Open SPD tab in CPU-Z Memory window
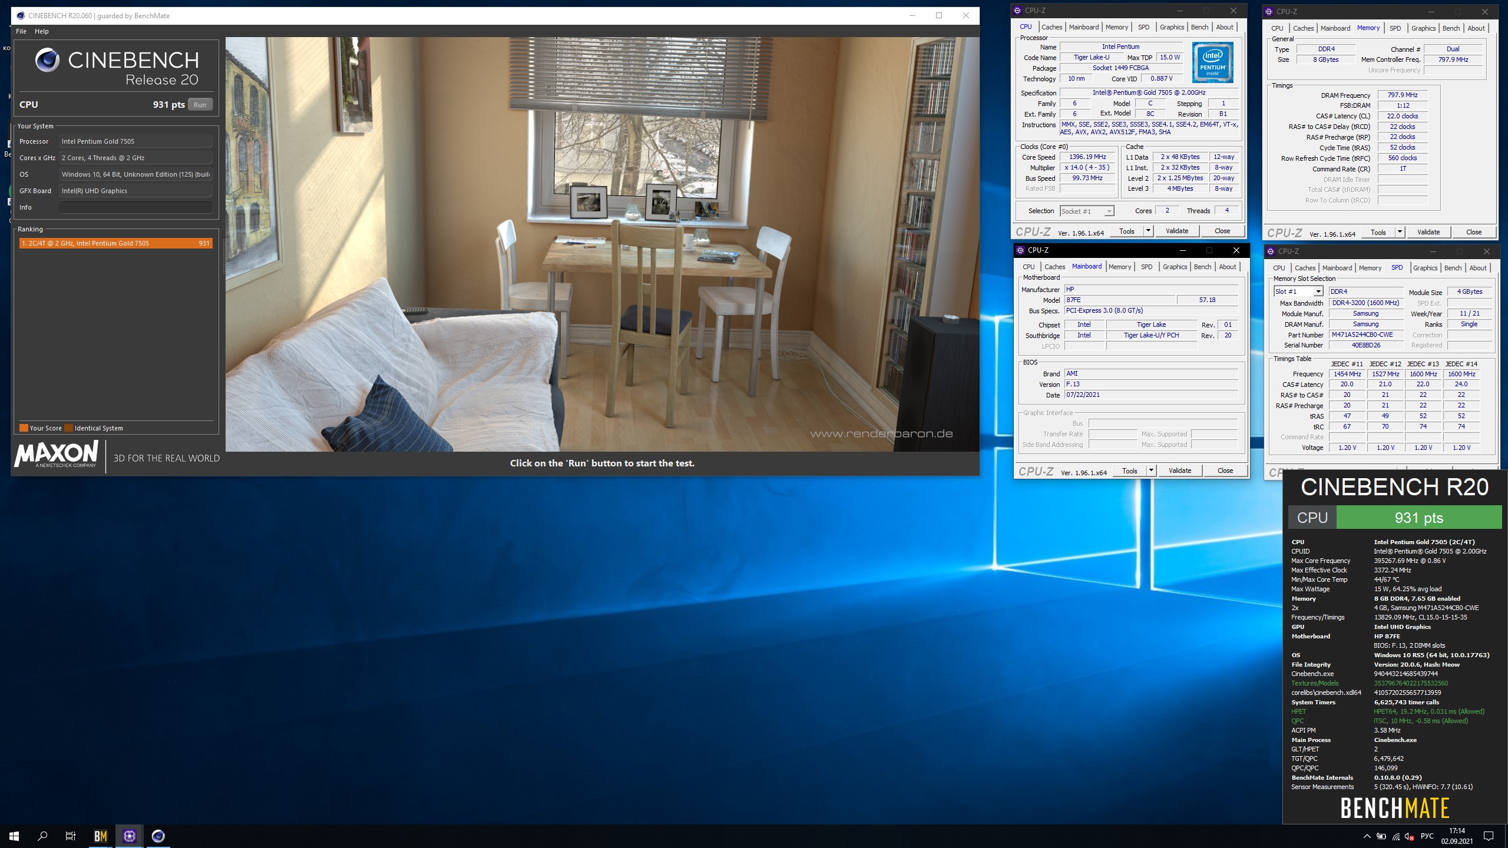Viewport: 1508px width, 848px height. tap(1395, 28)
